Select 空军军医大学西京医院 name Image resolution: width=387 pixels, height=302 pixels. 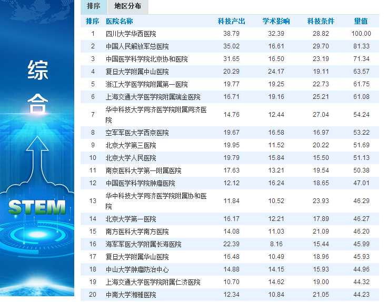137,133
